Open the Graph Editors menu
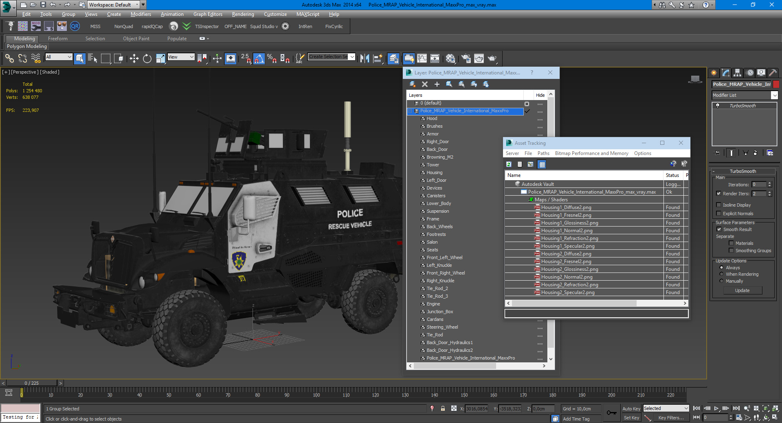The width and height of the screenshot is (782, 423). click(208, 14)
